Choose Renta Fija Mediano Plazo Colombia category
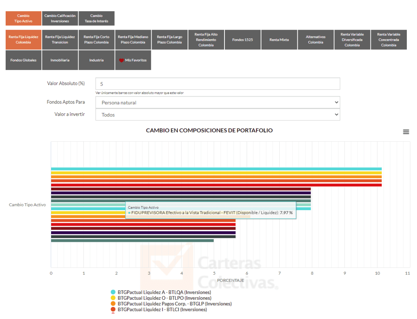The height and width of the screenshot is (319, 417). pos(133,40)
